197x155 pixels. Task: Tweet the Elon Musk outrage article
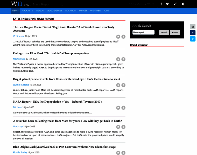point(118,59)
